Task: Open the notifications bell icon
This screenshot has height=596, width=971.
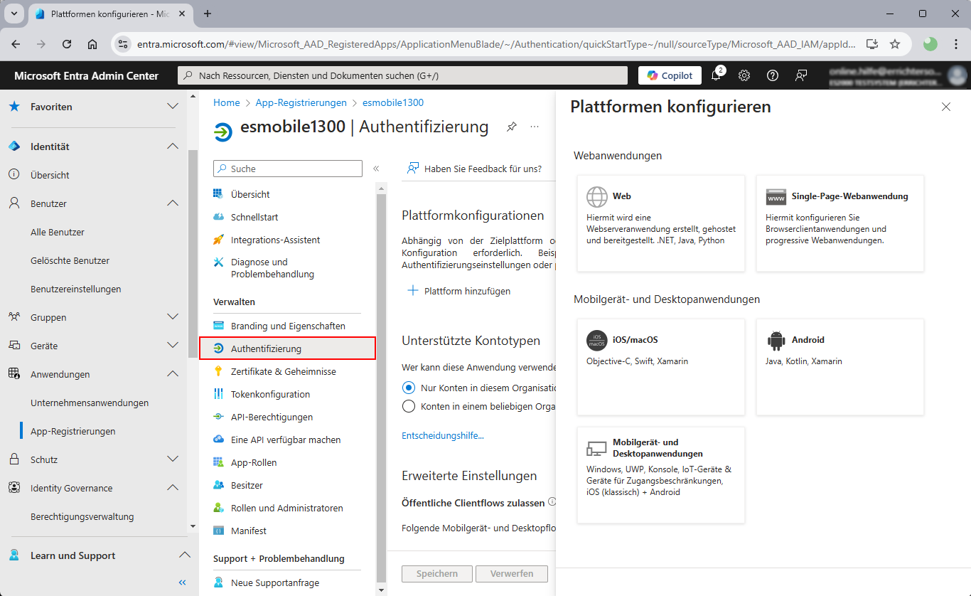Action: coord(716,75)
